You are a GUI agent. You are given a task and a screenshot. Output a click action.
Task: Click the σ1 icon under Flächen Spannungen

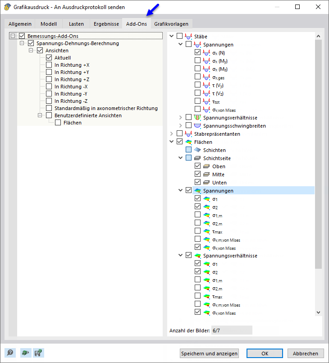point(206,199)
